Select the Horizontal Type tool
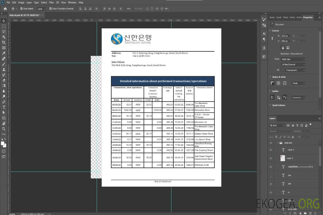Screen dimensions: 323x215 (4, 107)
